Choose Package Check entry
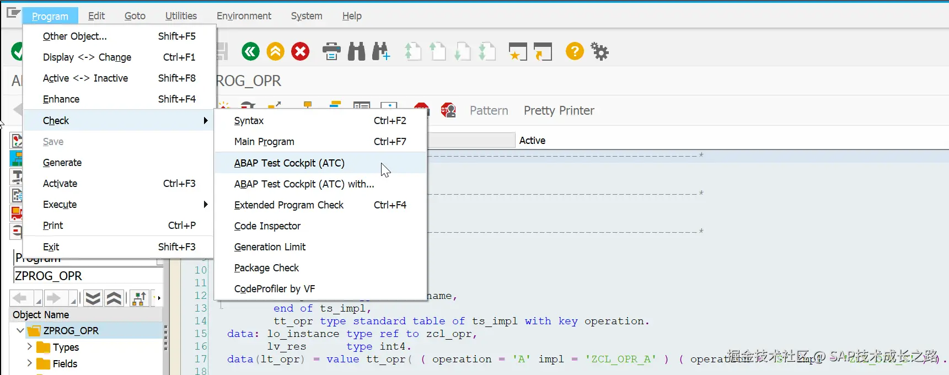949x375 pixels. (320, 268)
